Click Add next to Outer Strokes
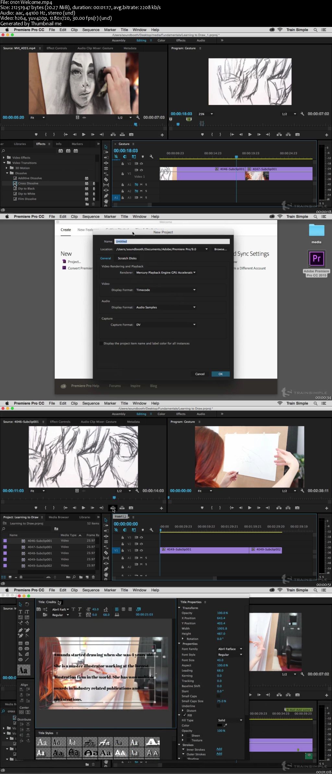This screenshot has height=774, width=332. [219, 754]
